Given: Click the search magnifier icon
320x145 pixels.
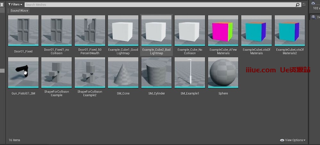Looking at the screenshot, I should pyautogui.click(x=298, y=5).
